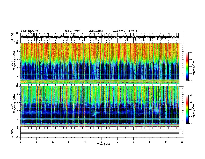Click the "-3" label on ch.1 colorbar
Viewport: 205px width, 159px height.
[191, 52]
